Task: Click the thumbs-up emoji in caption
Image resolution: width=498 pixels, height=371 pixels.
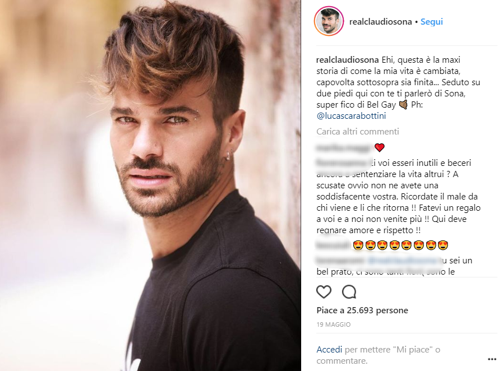Action: tap(403, 104)
